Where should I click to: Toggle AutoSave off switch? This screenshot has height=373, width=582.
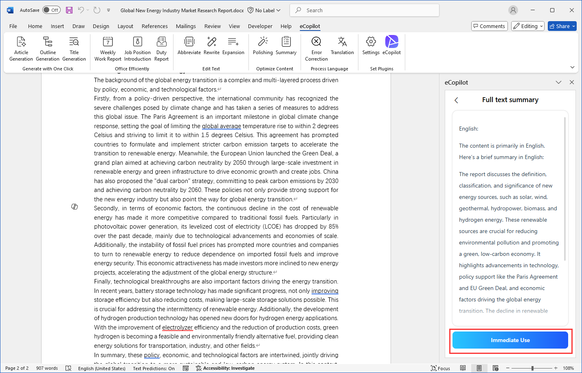coord(51,10)
